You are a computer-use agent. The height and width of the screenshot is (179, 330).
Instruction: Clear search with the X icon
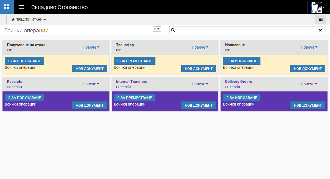[x=320, y=30]
